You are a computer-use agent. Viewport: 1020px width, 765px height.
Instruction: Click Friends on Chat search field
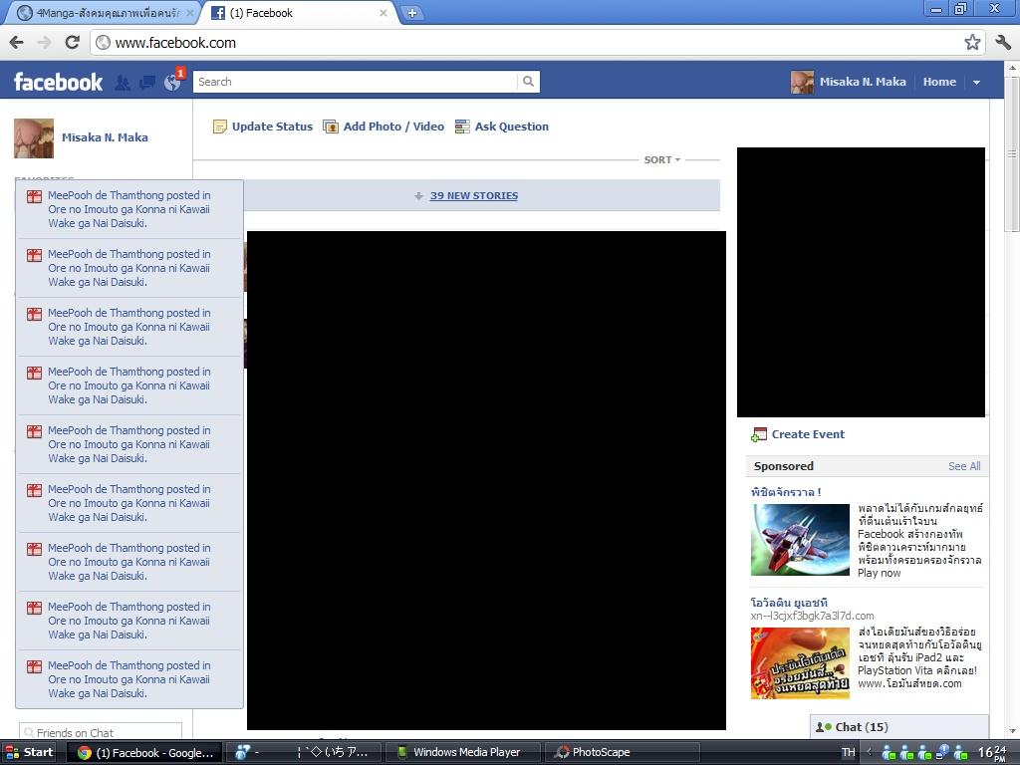click(101, 732)
